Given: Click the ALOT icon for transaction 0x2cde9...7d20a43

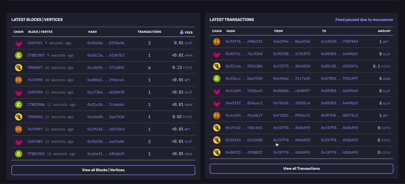Looking at the screenshot, I should tap(217, 91).
